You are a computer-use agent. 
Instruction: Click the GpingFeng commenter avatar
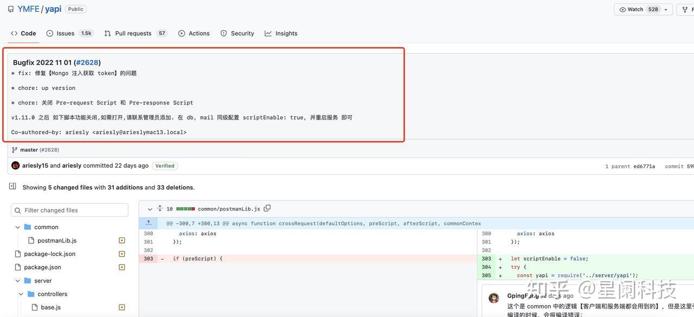point(494,298)
